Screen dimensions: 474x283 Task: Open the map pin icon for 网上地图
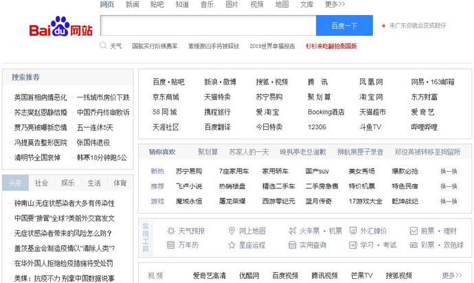tap(232, 231)
